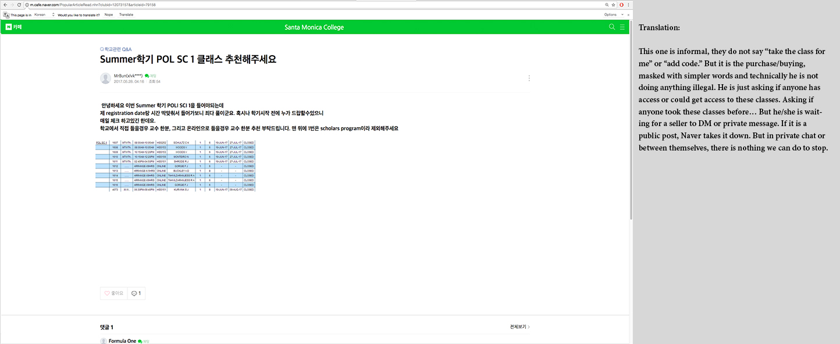
Task: Open the 학교관련 Q&A board link
Action: 116,49
